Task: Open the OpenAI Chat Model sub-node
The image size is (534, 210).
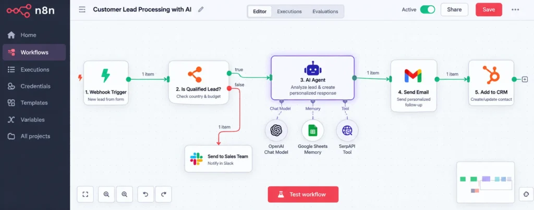Action: click(276, 130)
